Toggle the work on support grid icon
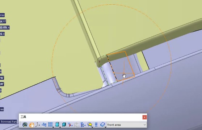 (x=50, y=124)
